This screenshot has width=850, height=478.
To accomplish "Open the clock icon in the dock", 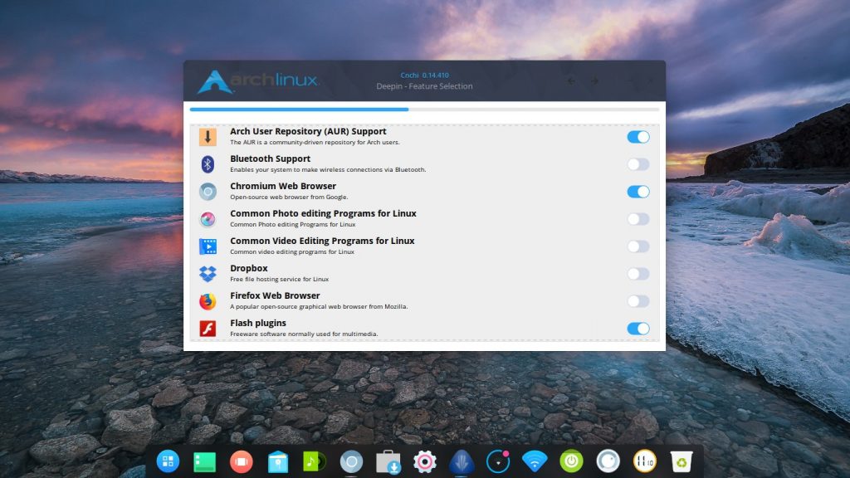I will coord(644,461).
